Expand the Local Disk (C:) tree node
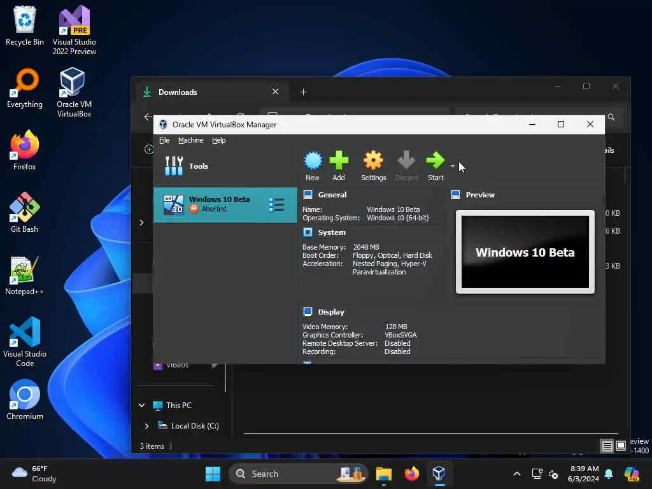The height and width of the screenshot is (489, 652). [x=146, y=426]
